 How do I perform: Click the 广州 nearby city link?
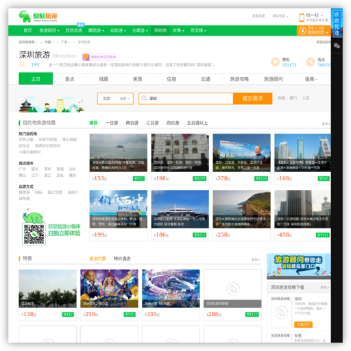23,169
